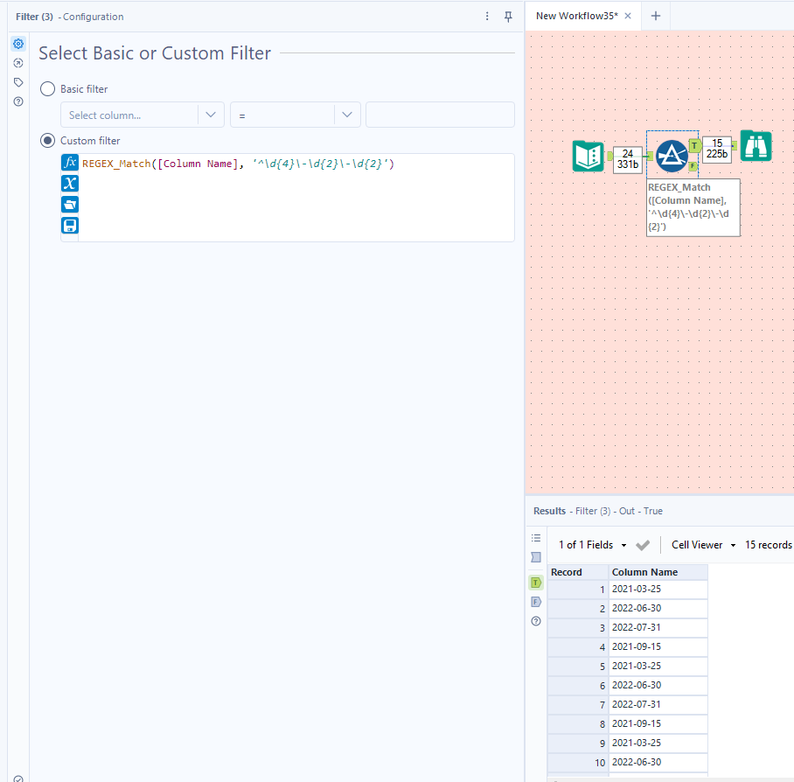Select the Custom filter radio button
This screenshot has height=782, width=794.
coord(47,141)
